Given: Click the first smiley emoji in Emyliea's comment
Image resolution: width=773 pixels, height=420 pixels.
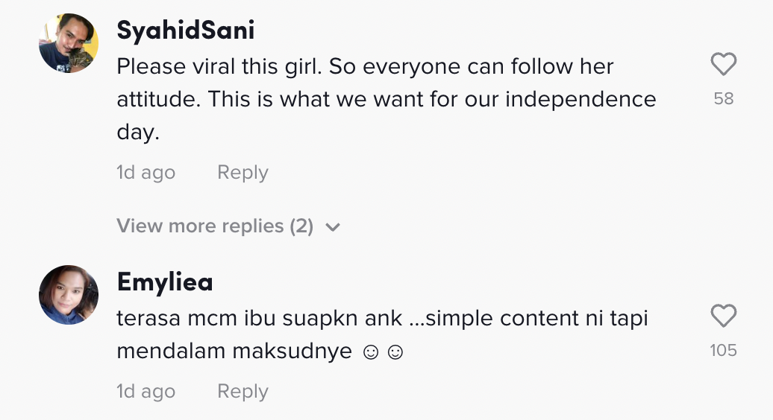Looking at the screenshot, I should tap(370, 352).
